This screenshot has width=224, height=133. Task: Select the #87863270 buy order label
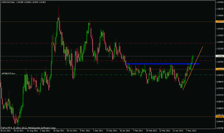(8, 73)
